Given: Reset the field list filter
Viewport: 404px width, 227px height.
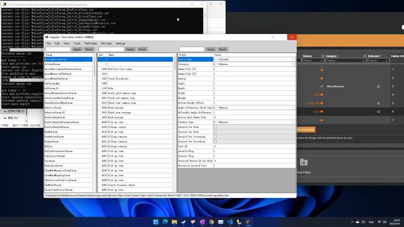Looking at the screenshot, I should [223, 49].
